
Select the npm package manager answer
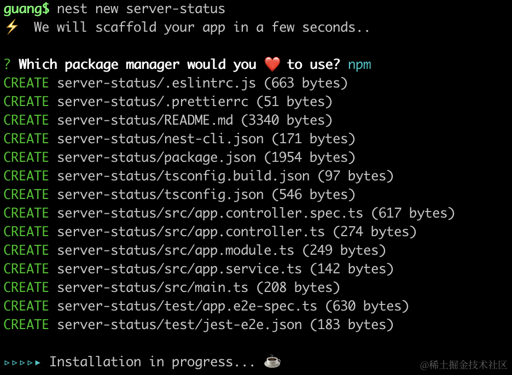(x=359, y=65)
